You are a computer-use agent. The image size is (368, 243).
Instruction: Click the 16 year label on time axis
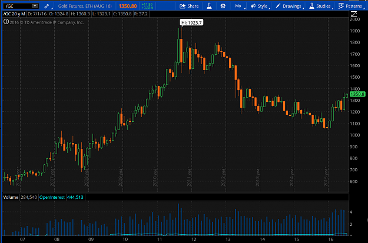[x=331, y=239]
